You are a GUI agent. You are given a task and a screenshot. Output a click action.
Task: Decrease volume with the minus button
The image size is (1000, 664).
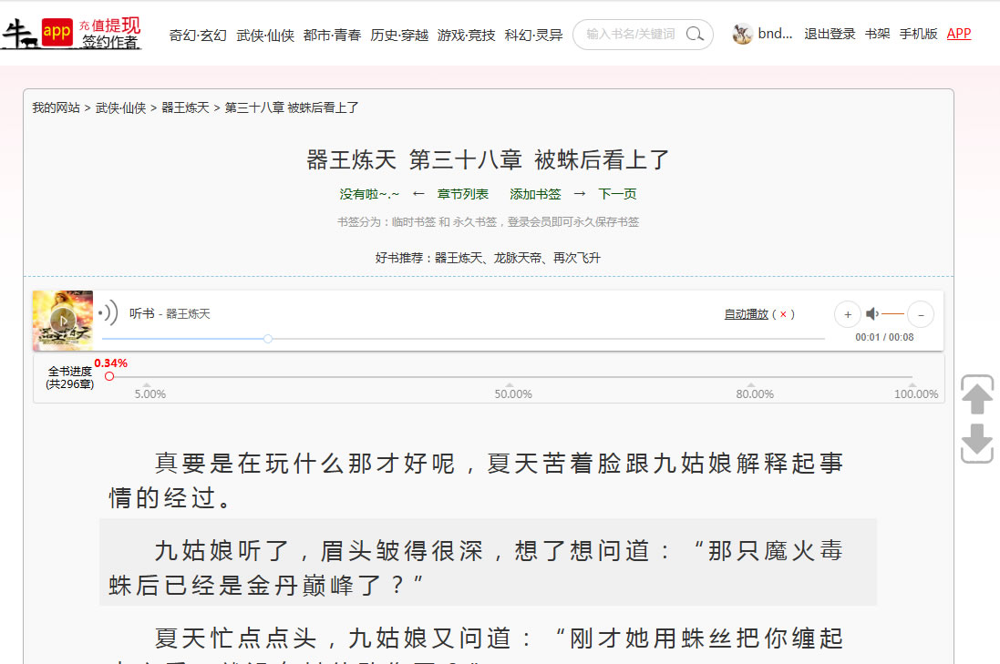point(920,314)
